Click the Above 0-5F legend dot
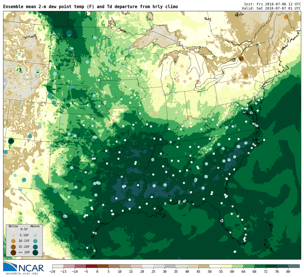Screen dimensions: 304x277 35,229
